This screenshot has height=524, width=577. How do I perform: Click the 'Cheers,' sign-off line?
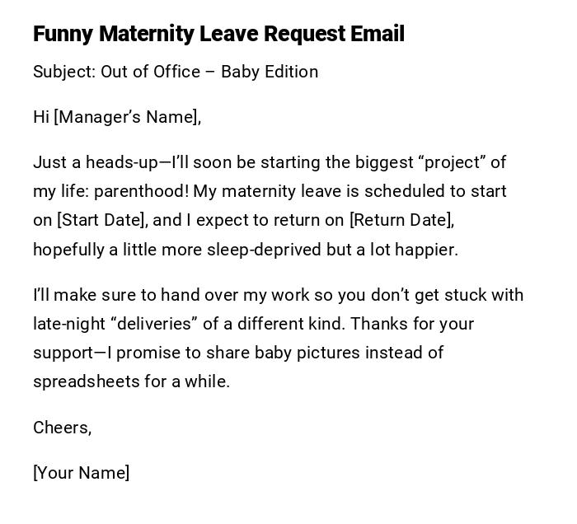[62, 428]
